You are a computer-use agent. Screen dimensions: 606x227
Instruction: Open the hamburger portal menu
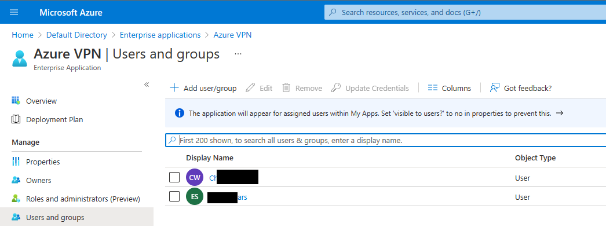[x=14, y=12]
